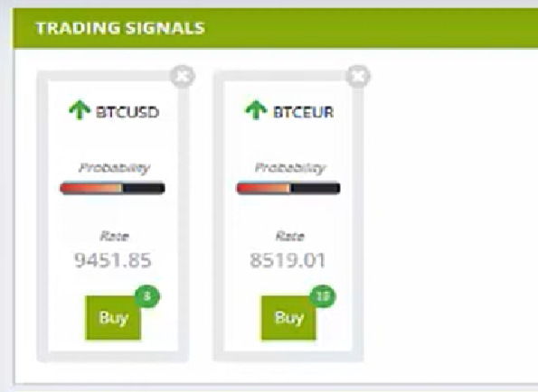The image size is (538, 392).
Task: Dismiss the BTCUSD signal card
Action: coord(183,77)
